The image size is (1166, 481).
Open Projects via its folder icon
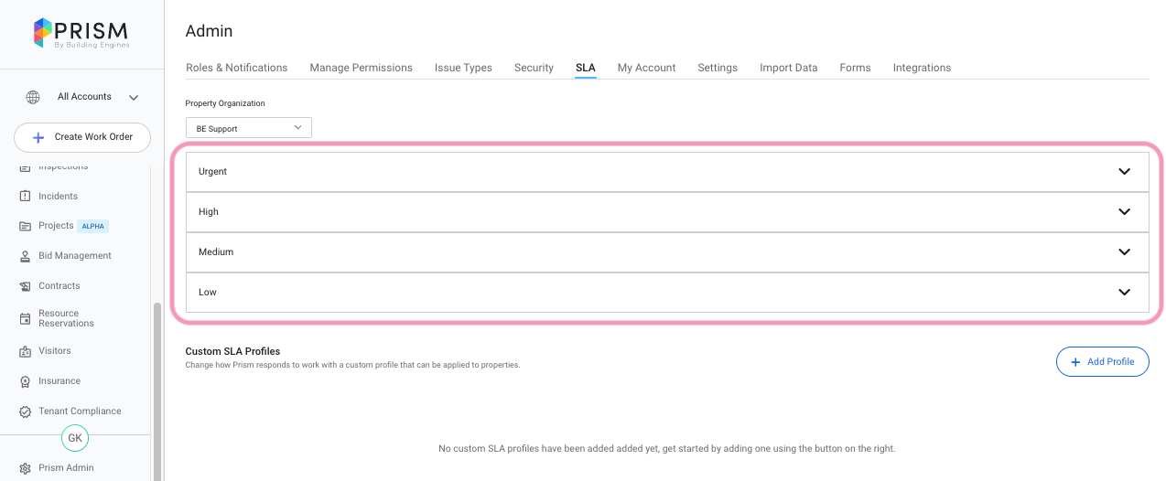(26, 226)
